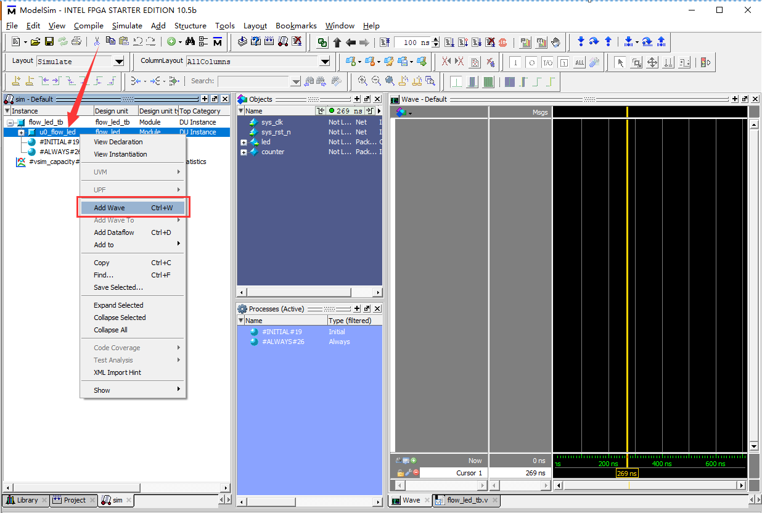Viewport: 762px width, 513px height.
Task: Expand the led signal in Objects
Action: [x=244, y=142]
